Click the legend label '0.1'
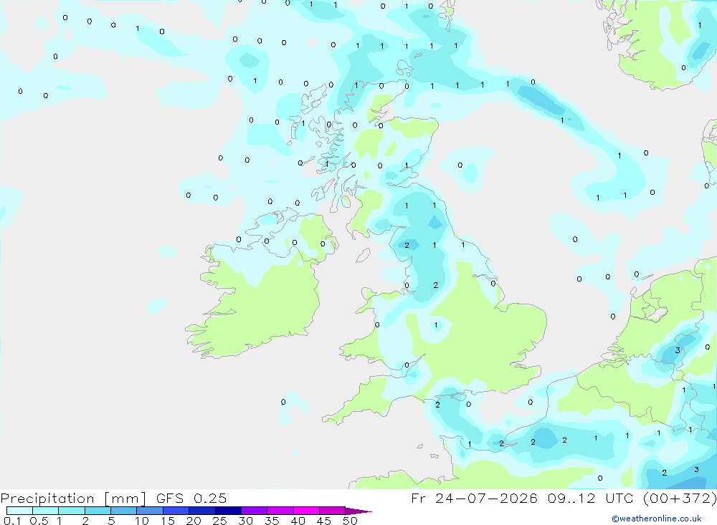This screenshot has height=525, width=717. click(12, 521)
